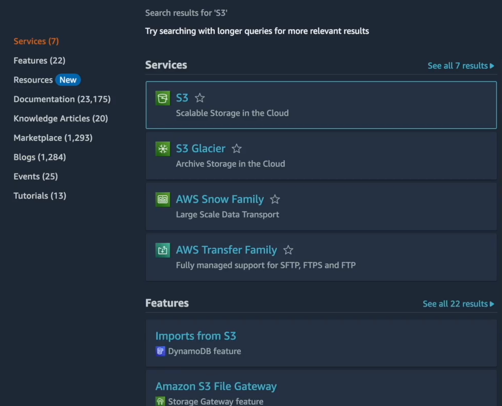Open Amazon S3 File Gateway
The width and height of the screenshot is (502, 406).
[x=216, y=386]
